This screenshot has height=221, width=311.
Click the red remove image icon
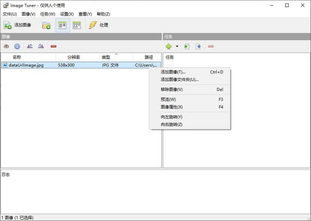(53, 47)
